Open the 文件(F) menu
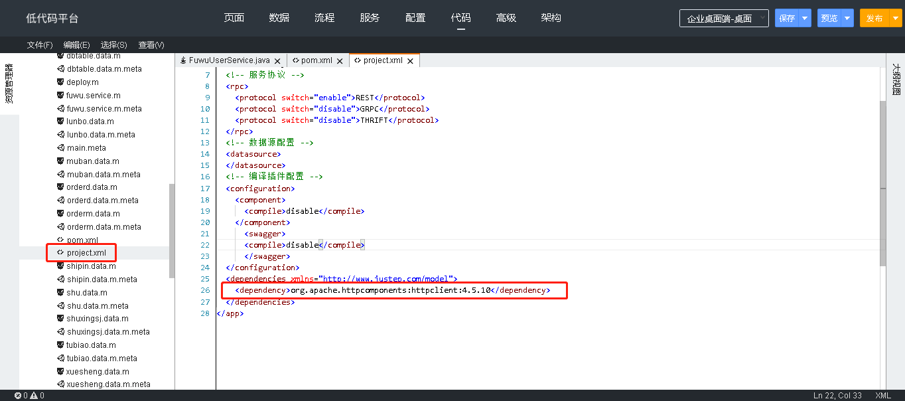Screen dimensions: 905x401 pos(40,45)
